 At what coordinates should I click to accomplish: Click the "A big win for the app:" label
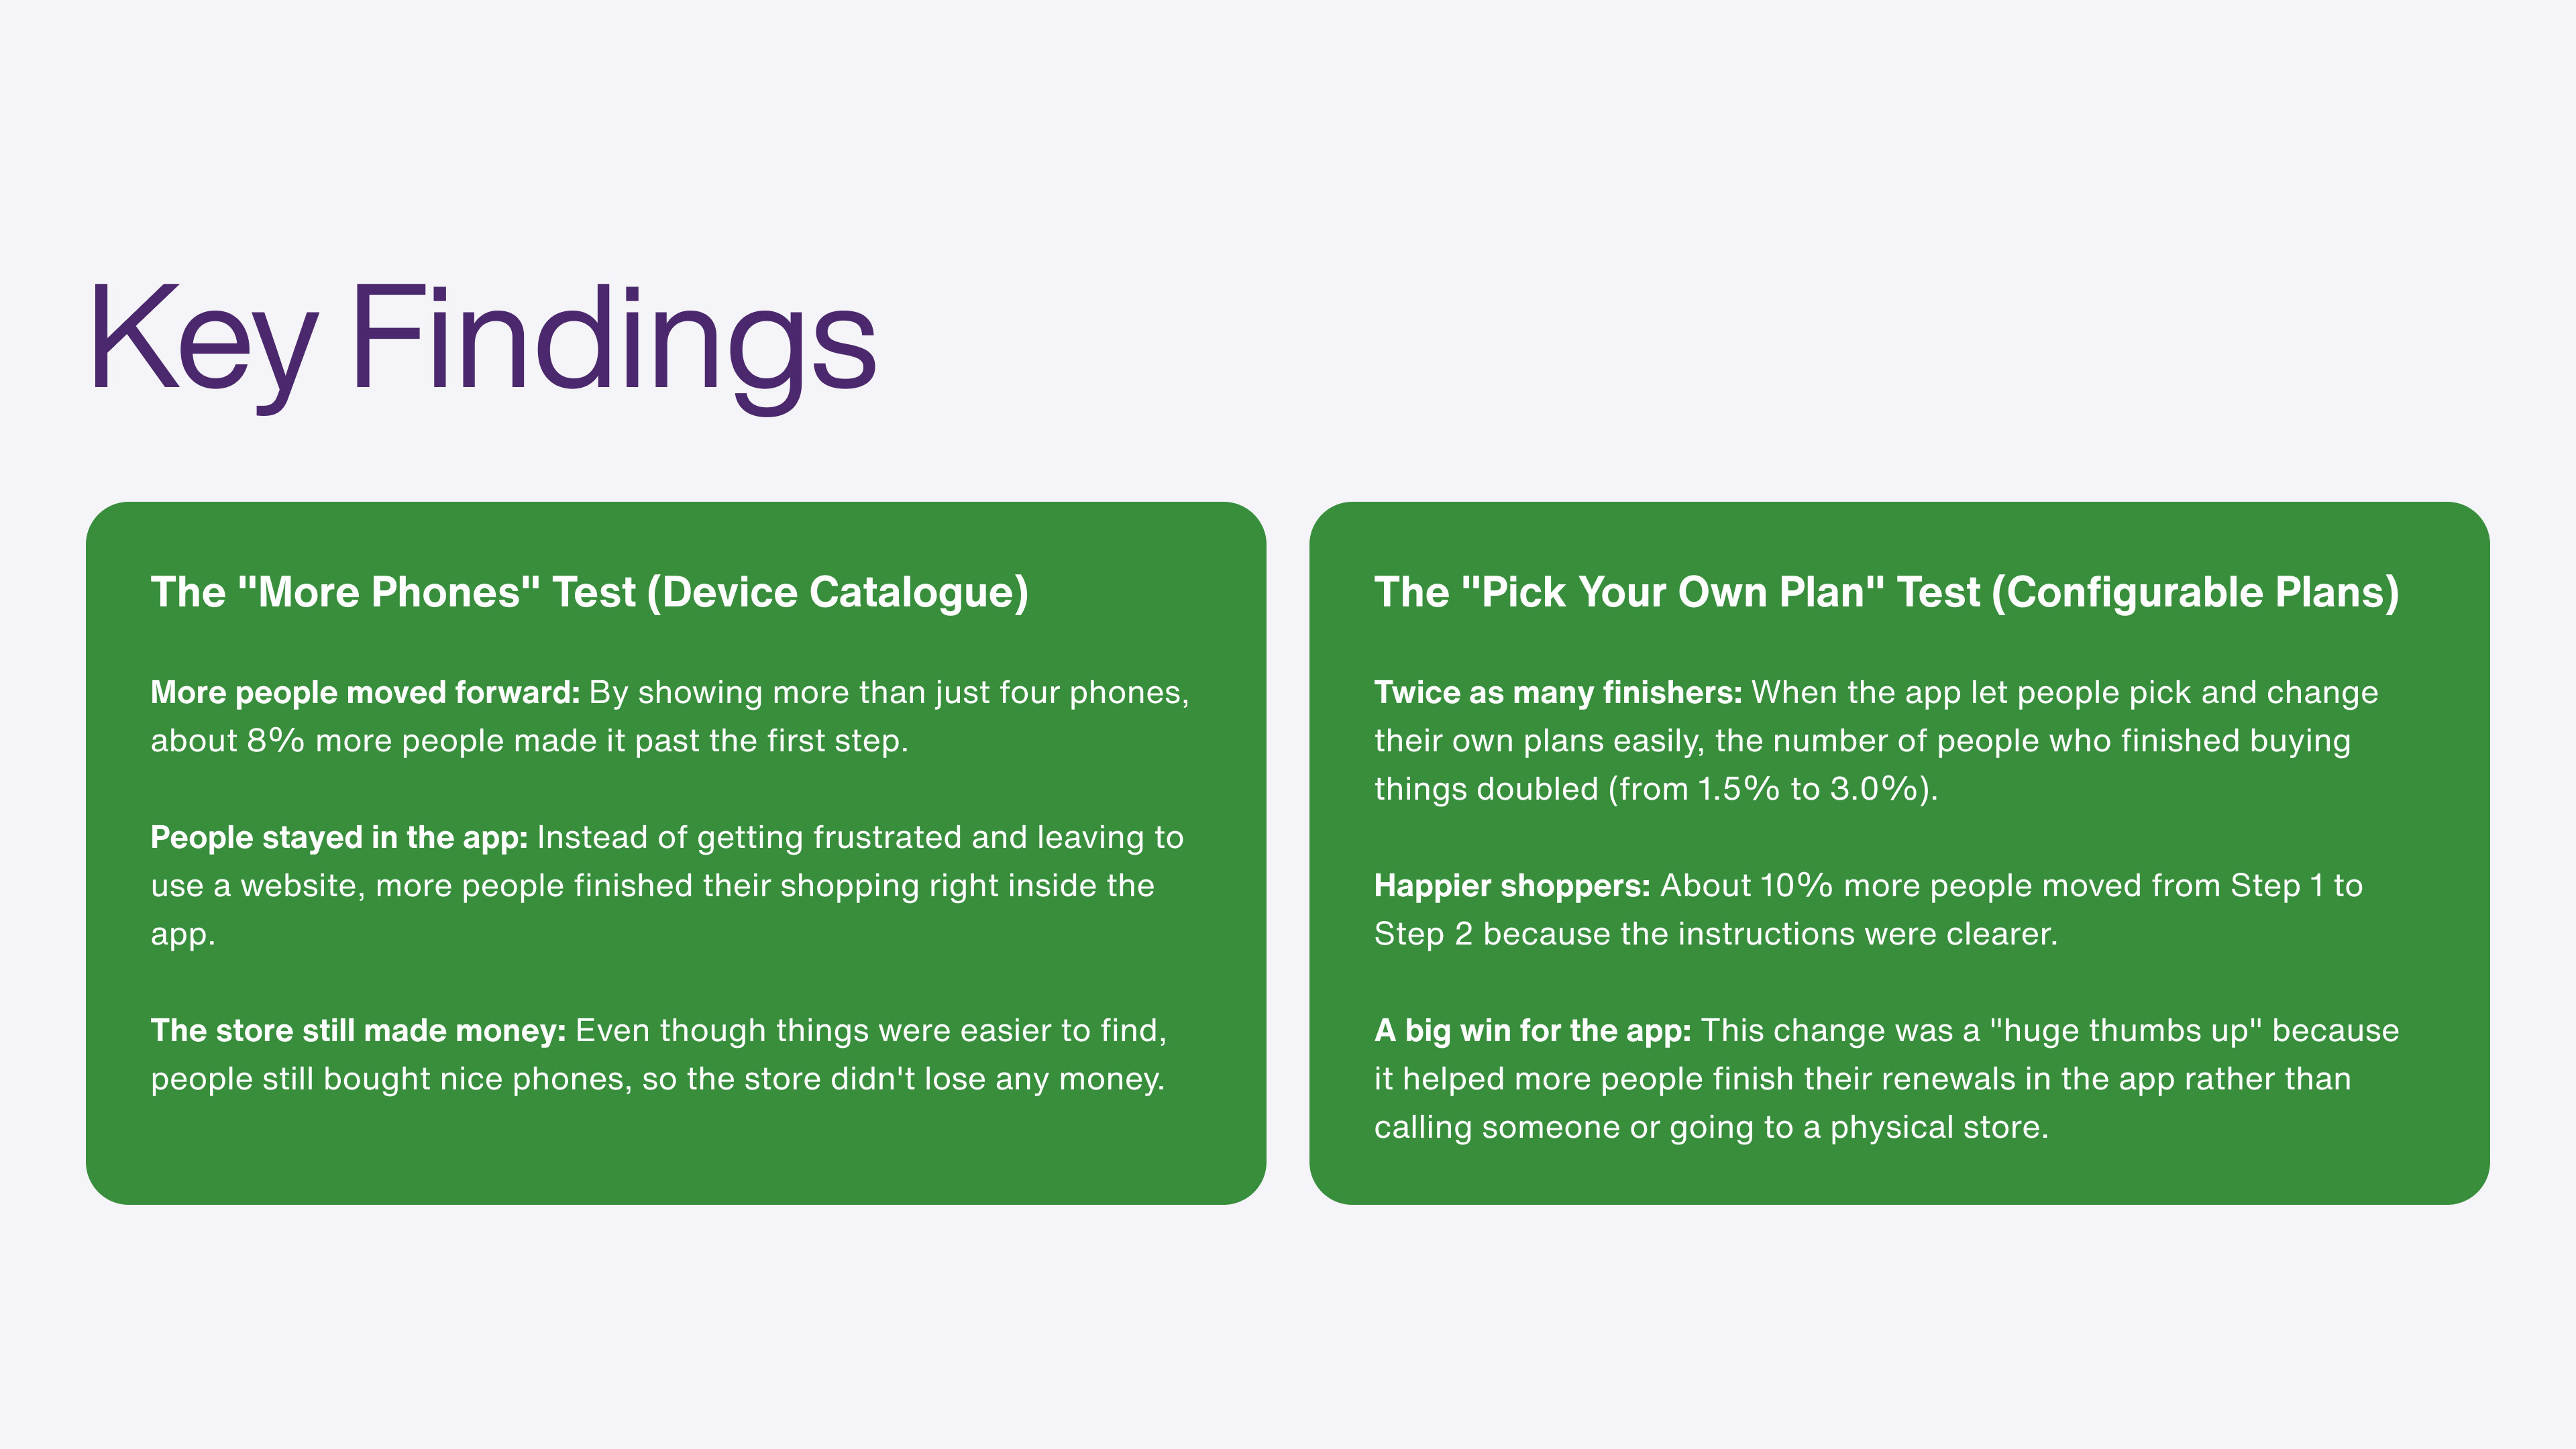pos(1532,1030)
